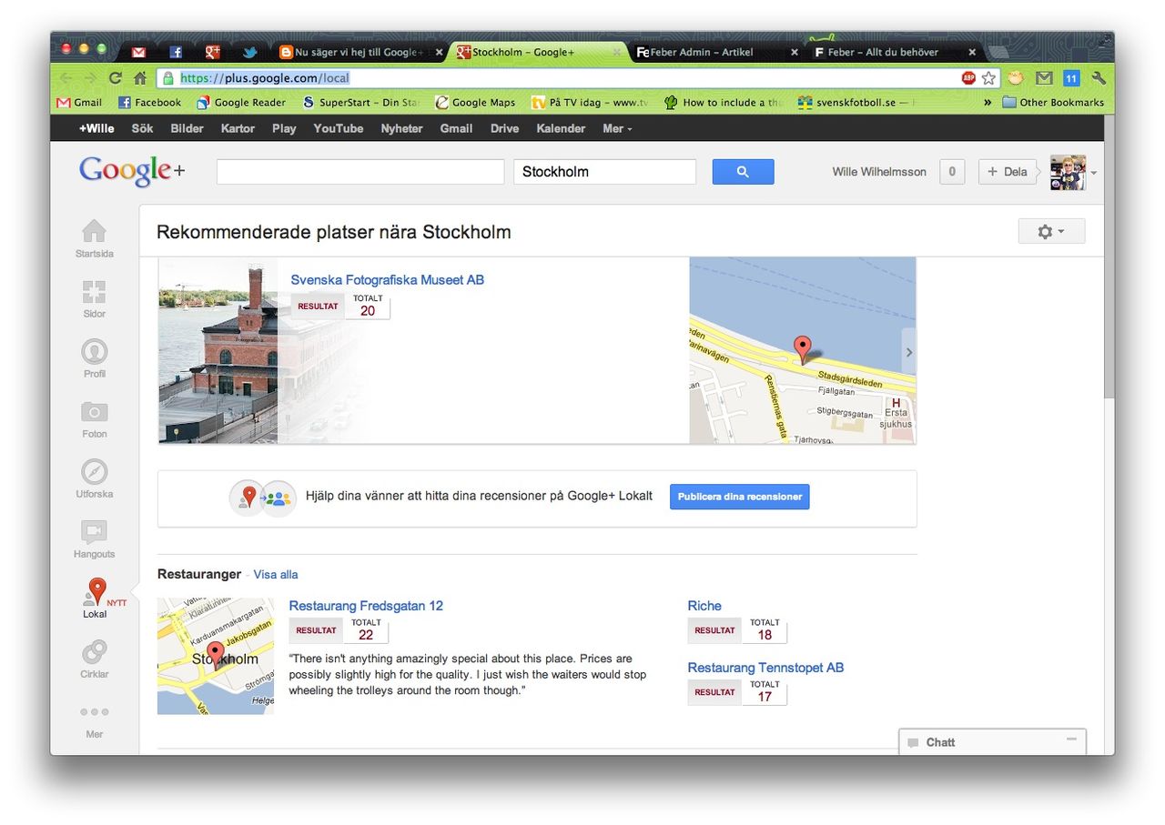
Task: Open the Chrome wrench settings menu
Action: coord(1099,78)
